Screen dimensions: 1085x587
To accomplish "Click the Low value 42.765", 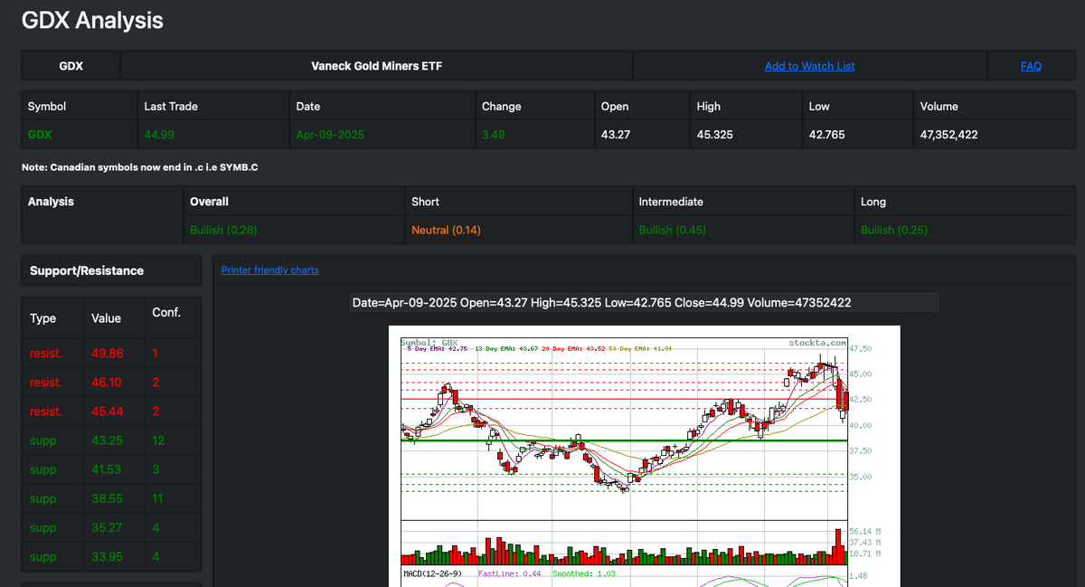I will click(827, 135).
